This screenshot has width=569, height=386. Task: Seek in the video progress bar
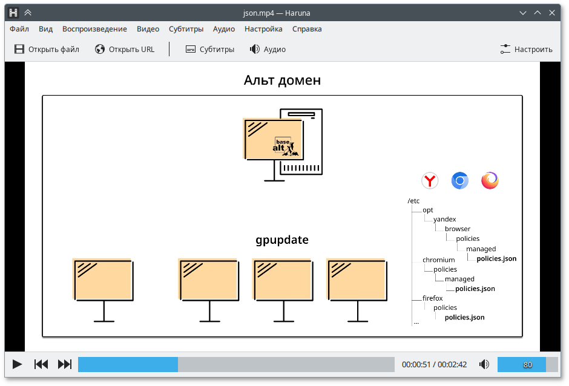click(236, 364)
